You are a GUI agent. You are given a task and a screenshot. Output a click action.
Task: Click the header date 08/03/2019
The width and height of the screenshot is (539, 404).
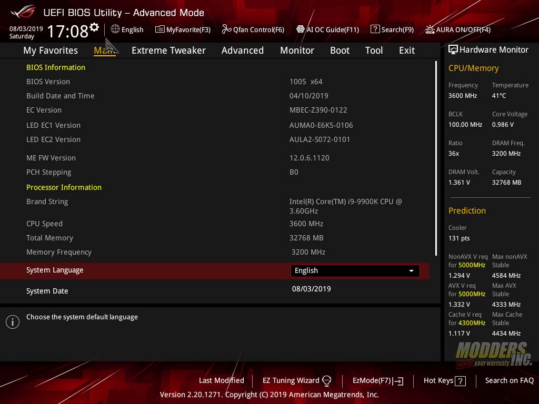26,29
